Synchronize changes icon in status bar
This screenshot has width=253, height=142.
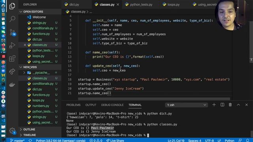[x=30, y=140]
